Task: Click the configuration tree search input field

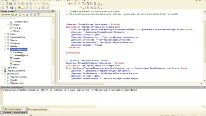Action: [x=26, y=18]
